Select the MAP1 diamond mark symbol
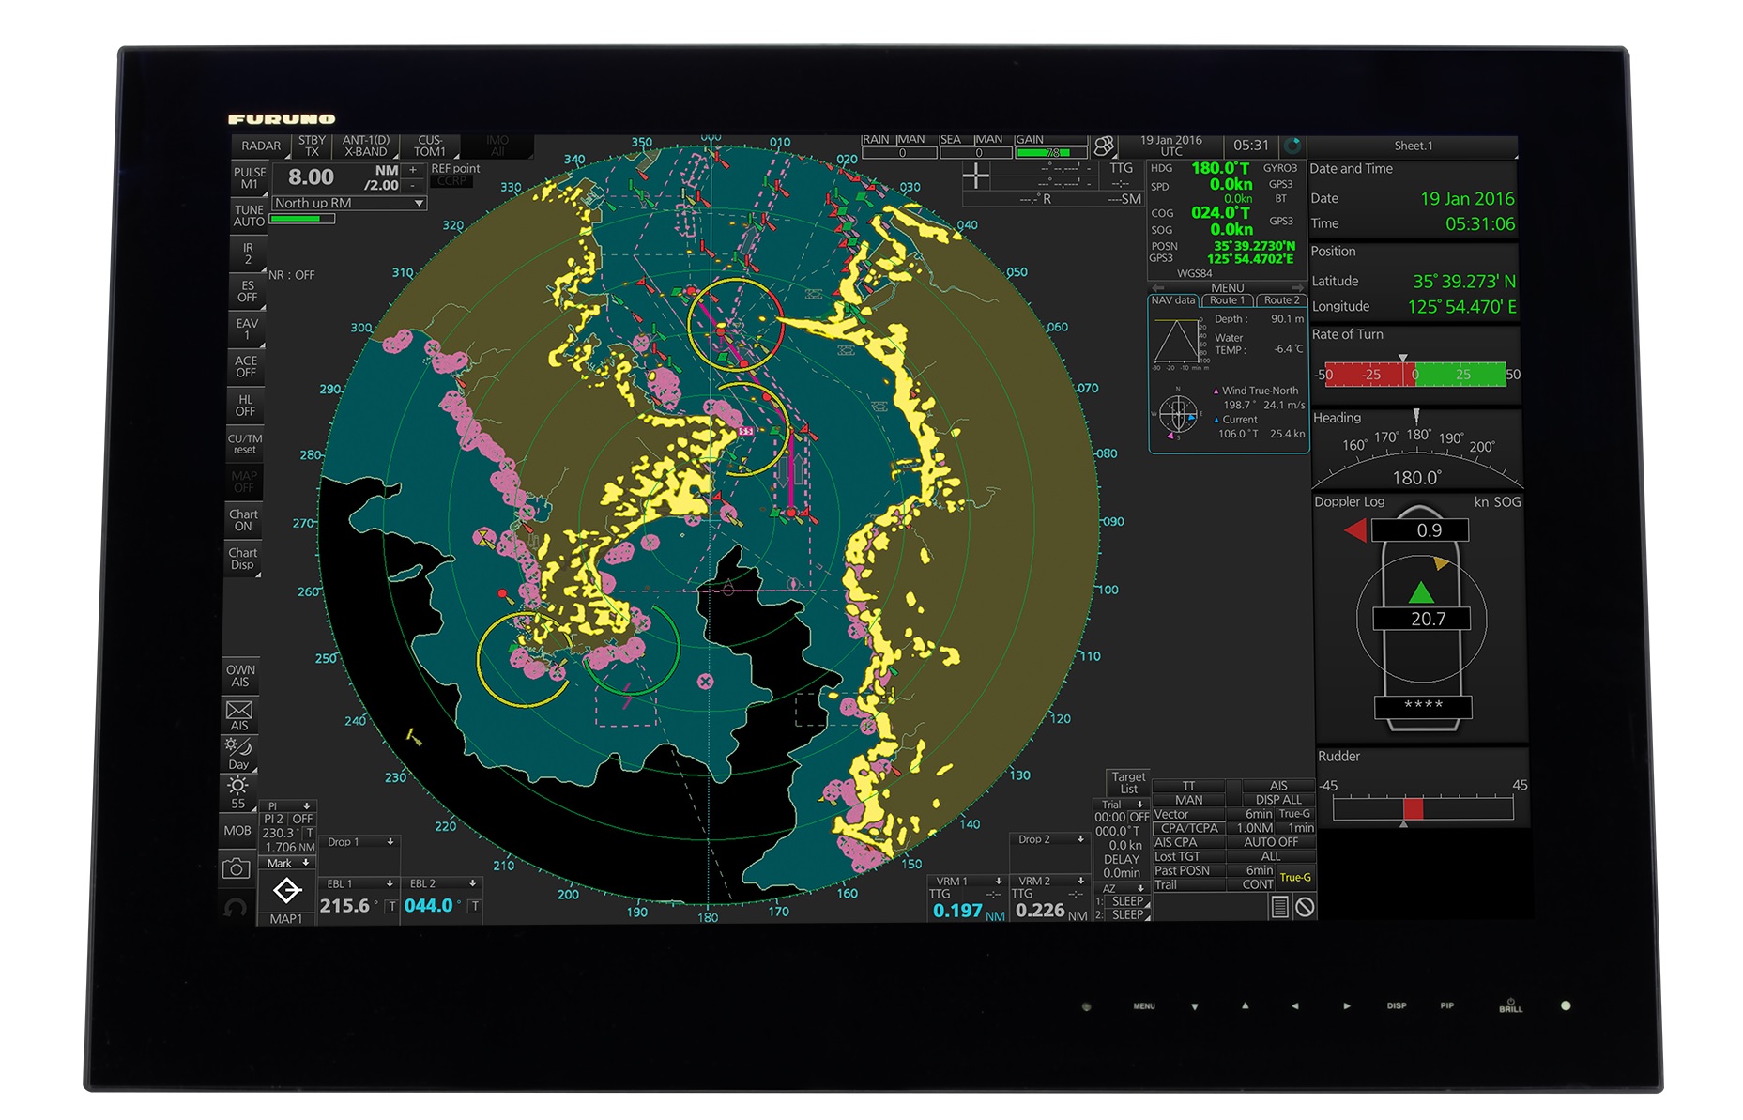Viewport: 1743px width, 1120px height. [x=286, y=890]
